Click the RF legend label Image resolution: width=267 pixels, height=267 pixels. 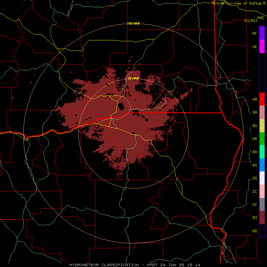[255, 33]
